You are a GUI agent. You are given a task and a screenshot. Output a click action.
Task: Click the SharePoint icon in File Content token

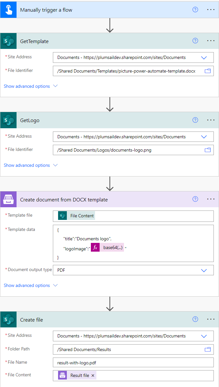62,216
